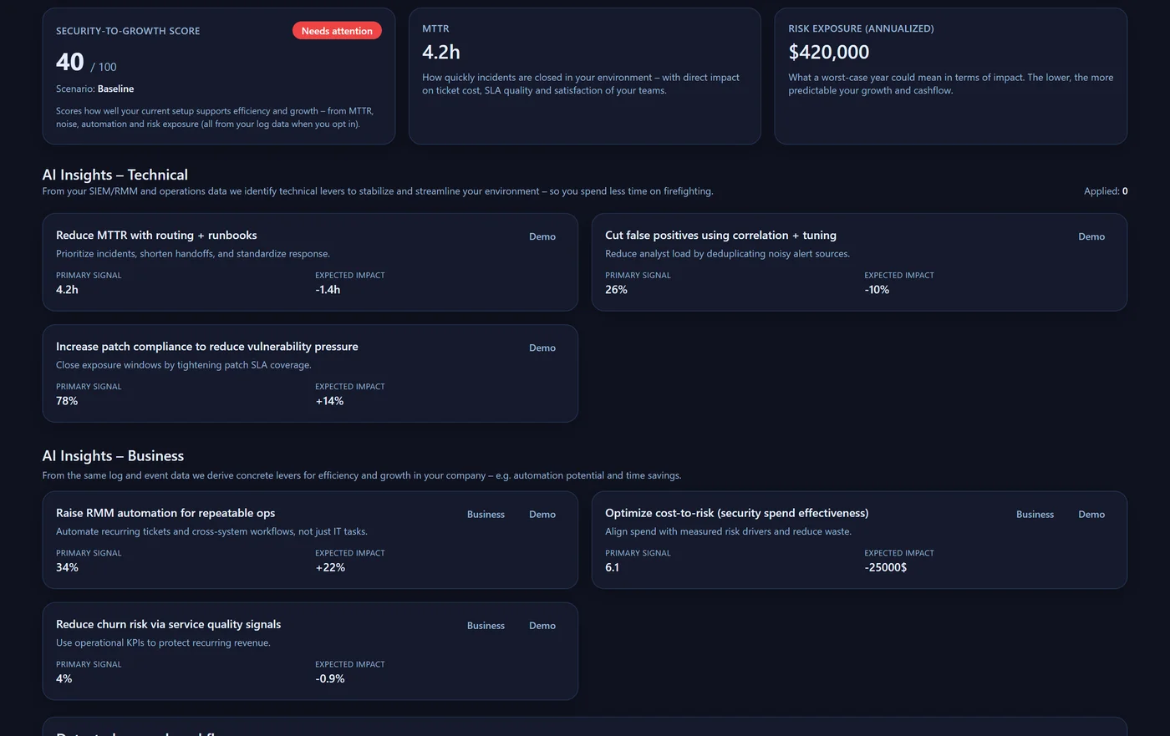Open the MTTR 4.2h metric card

(584, 75)
